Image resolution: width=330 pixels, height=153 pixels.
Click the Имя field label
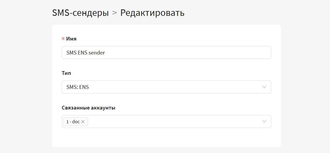(71, 39)
